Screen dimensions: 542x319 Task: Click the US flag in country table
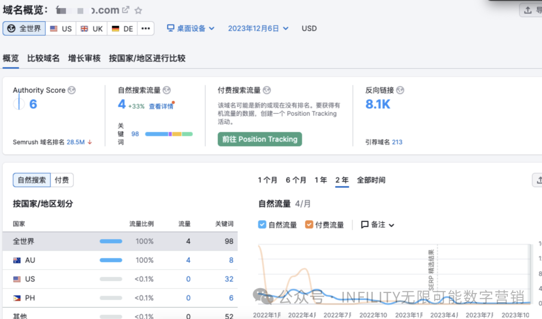(x=17, y=279)
